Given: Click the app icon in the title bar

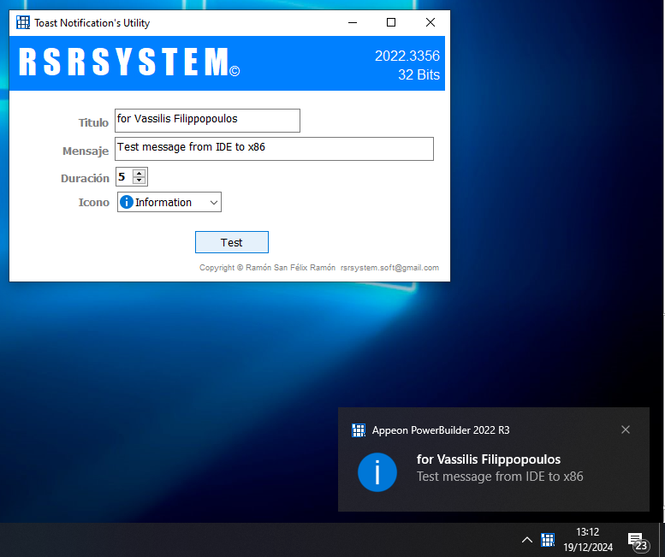Looking at the screenshot, I should pyautogui.click(x=23, y=23).
